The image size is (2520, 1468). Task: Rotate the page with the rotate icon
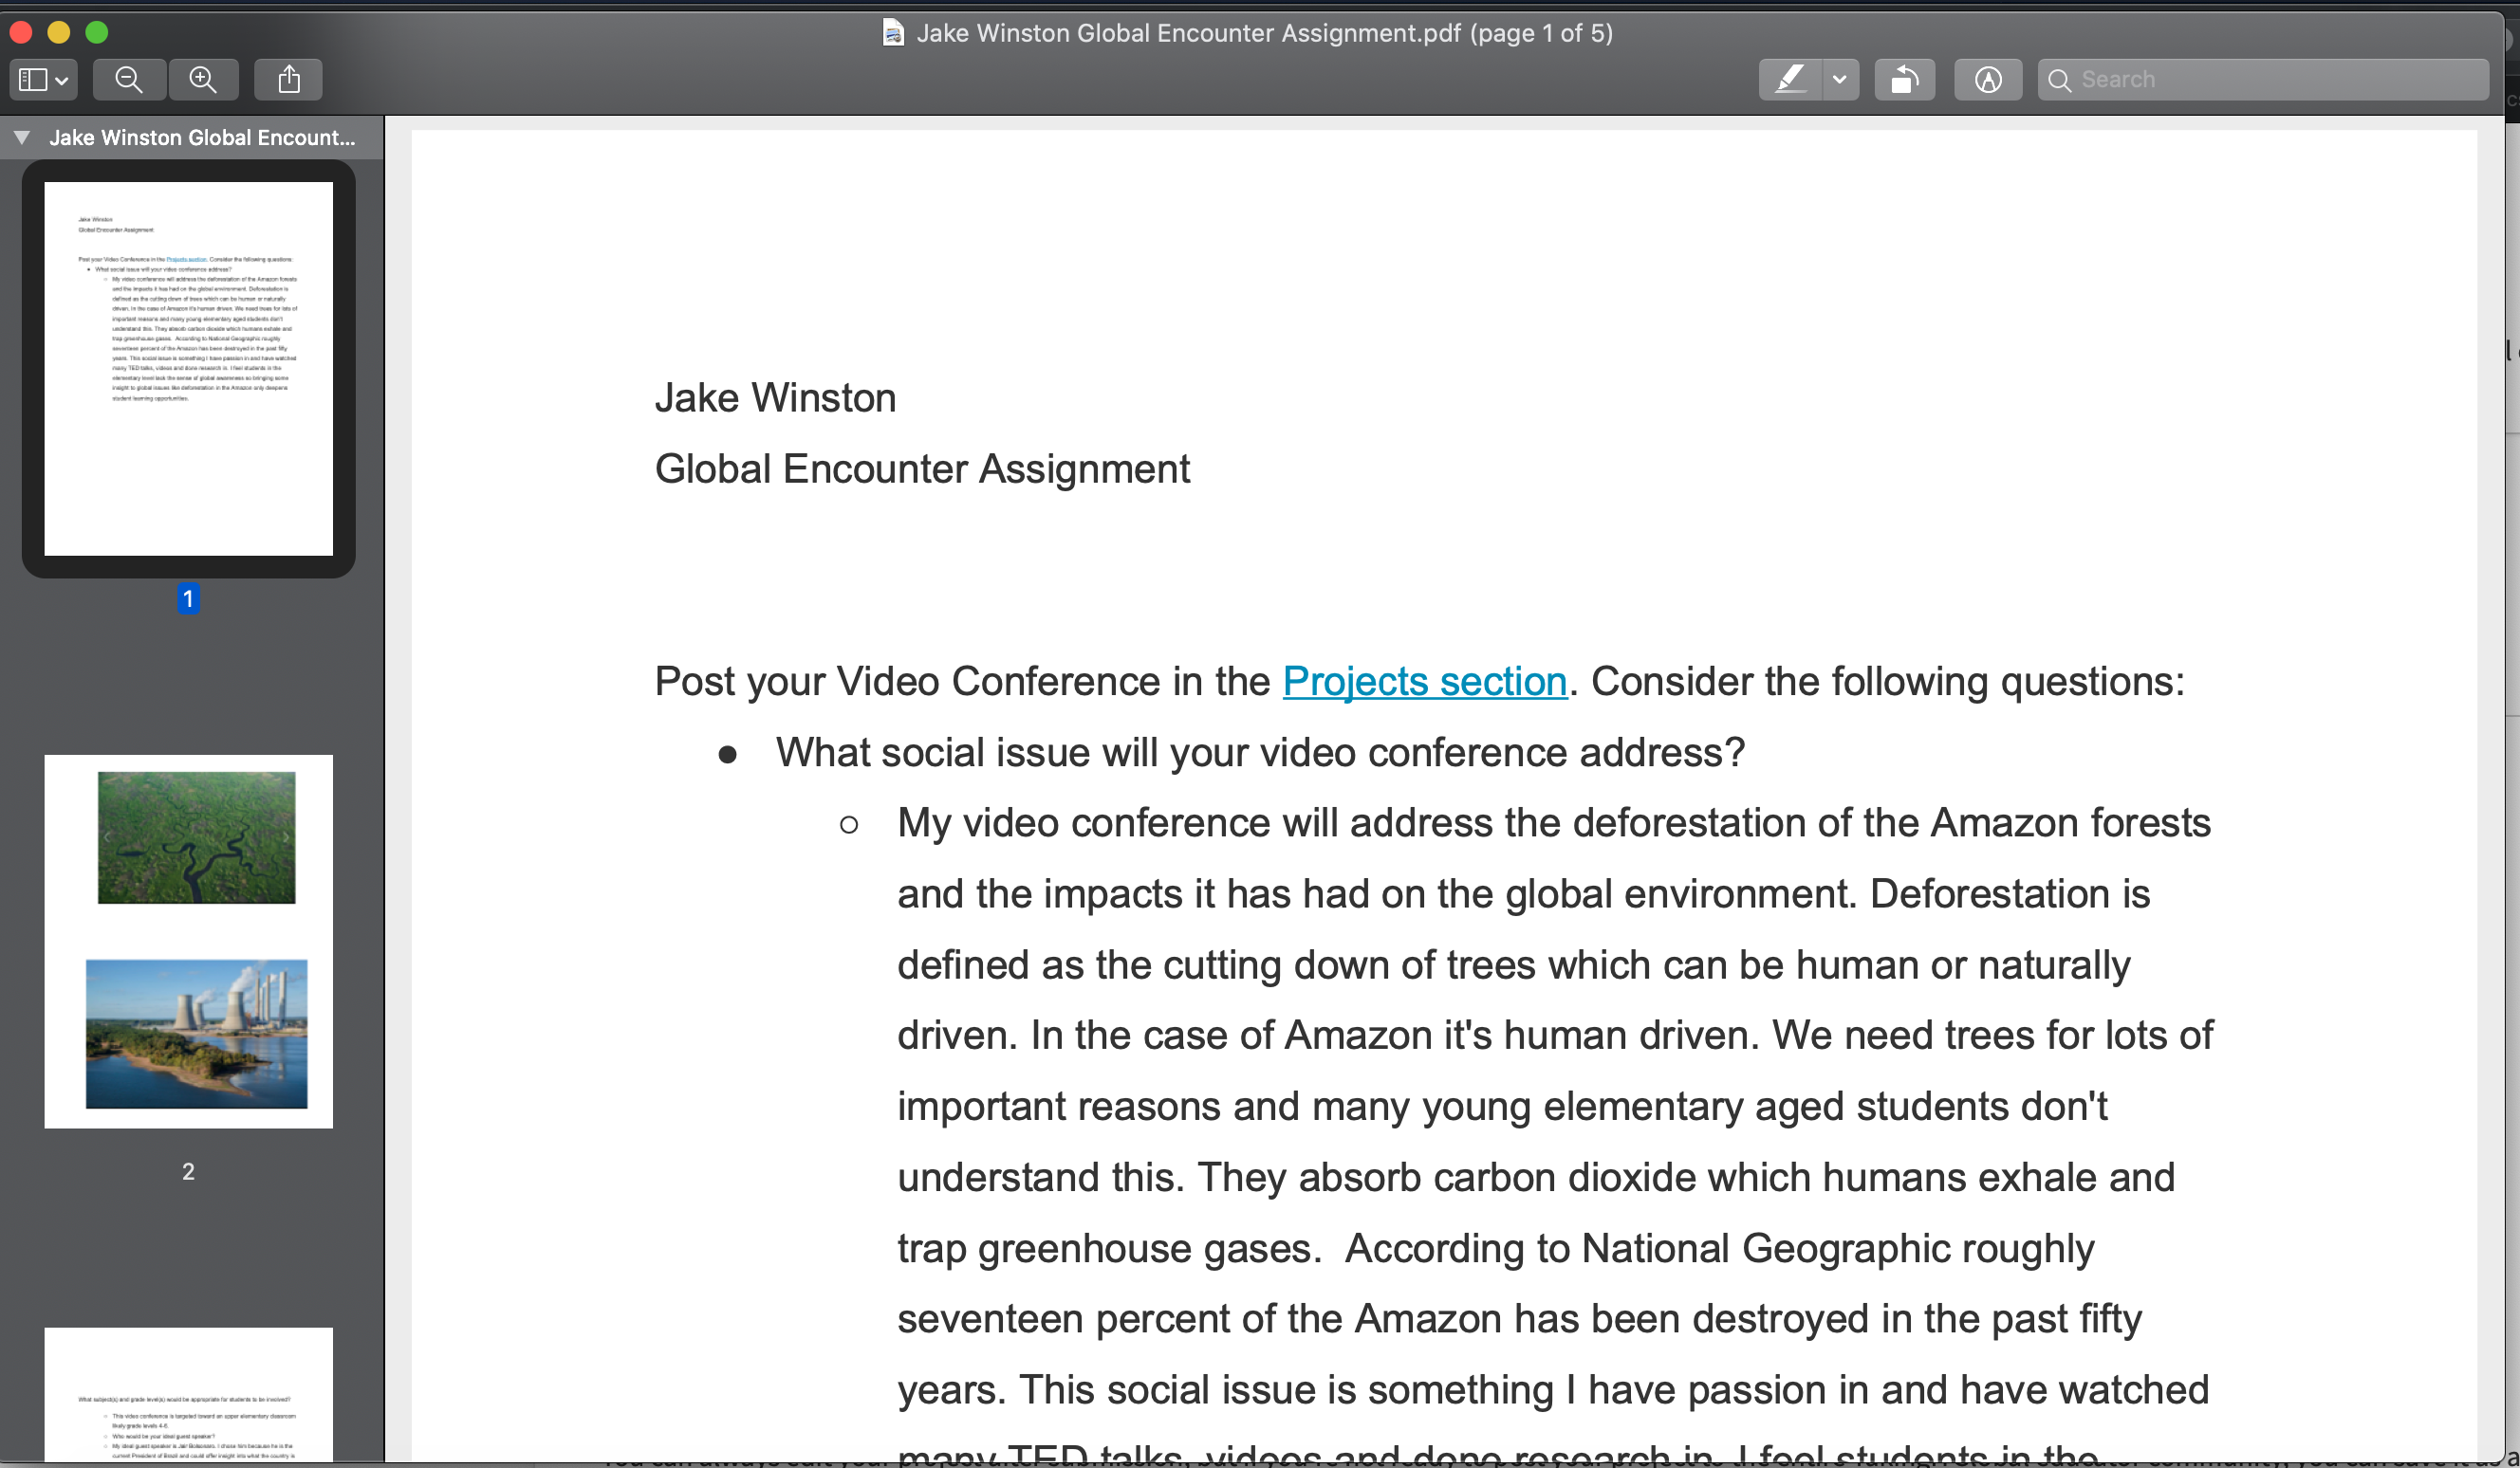coord(1904,80)
